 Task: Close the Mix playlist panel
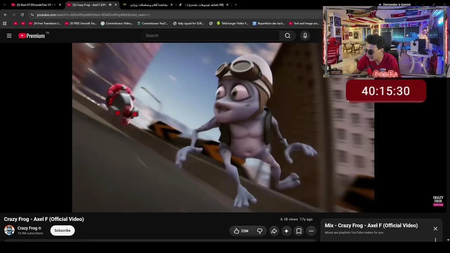[x=435, y=229]
